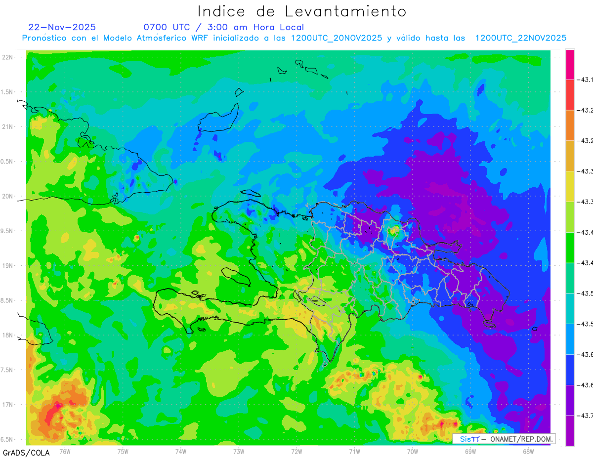Click the "72W" longitude label

point(296,451)
